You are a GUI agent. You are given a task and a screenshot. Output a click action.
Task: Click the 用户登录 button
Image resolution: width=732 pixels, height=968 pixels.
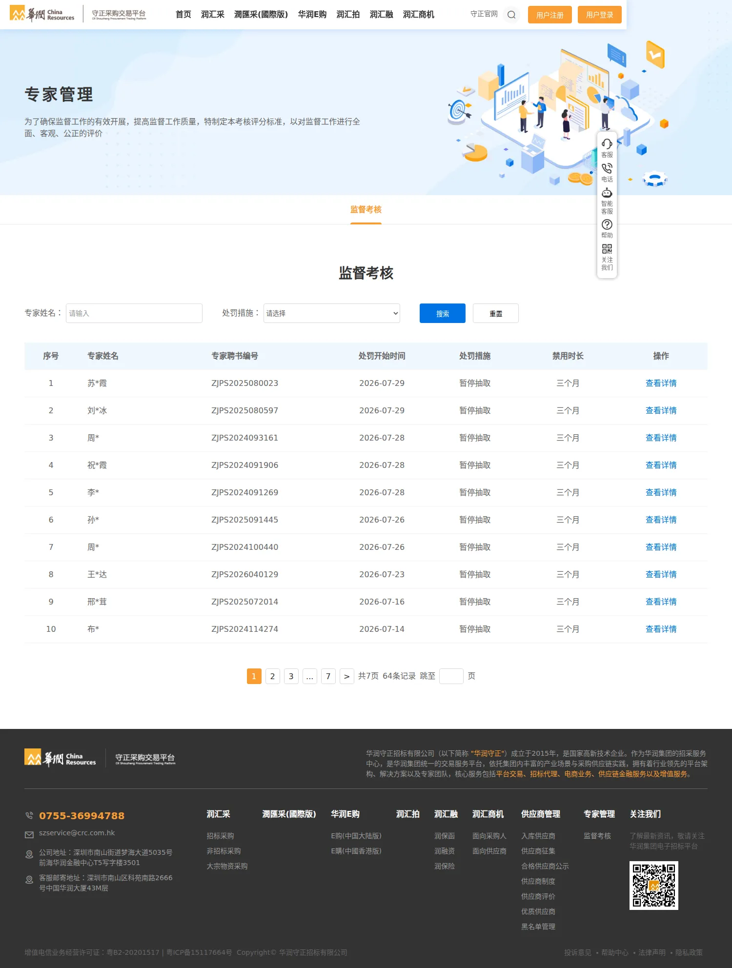click(x=600, y=15)
